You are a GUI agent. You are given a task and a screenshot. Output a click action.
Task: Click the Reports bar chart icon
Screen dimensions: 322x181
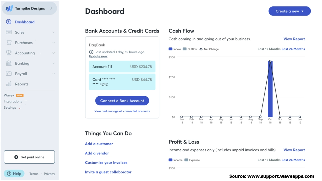(x=9, y=84)
